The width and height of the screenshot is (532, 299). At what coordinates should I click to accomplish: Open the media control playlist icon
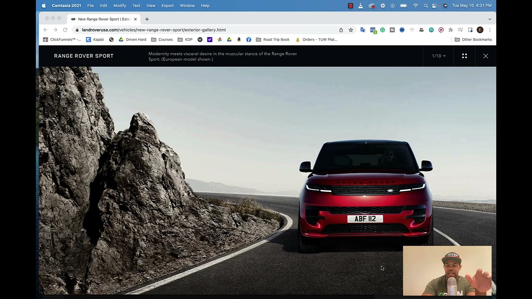pos(461,30)
